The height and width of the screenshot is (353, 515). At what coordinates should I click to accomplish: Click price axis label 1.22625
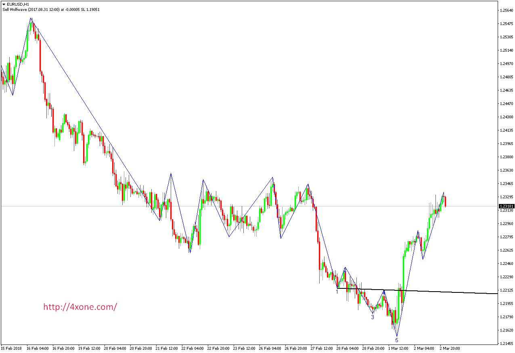pos(507,250)
